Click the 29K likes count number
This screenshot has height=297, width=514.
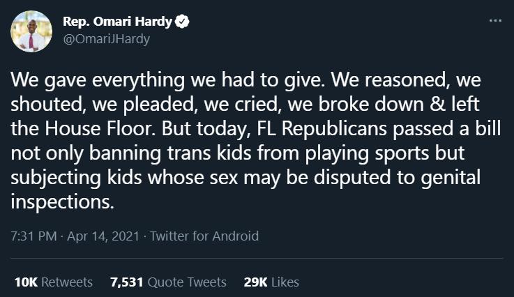click(x=256, y=282)
